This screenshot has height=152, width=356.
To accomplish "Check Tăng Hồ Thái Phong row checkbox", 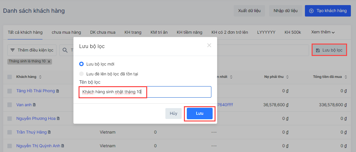I will click(10, 91).
